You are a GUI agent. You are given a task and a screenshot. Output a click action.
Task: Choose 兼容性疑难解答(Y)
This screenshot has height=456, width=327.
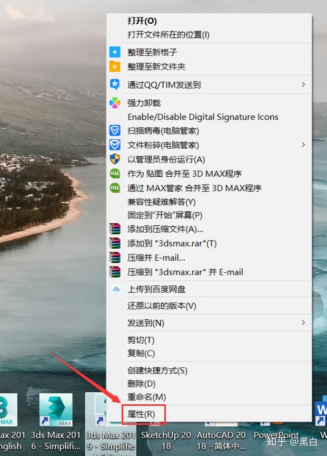click(161, 202)
